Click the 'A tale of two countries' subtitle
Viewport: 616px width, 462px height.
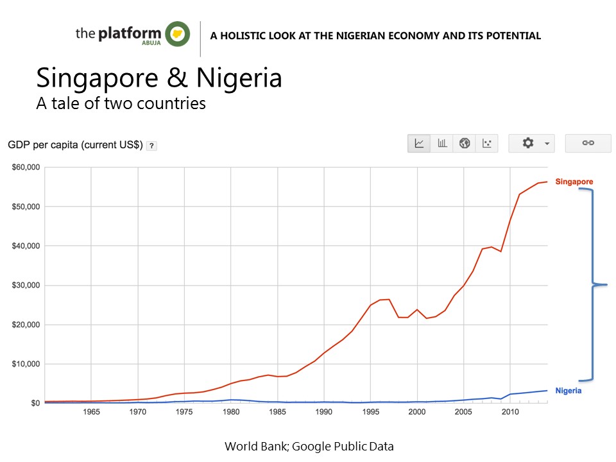tap(121, 103)
